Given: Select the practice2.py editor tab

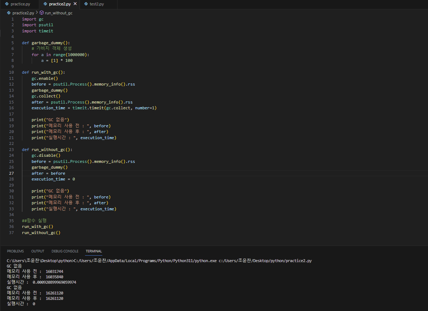Looking at the screenshot, I should (59, 4).
